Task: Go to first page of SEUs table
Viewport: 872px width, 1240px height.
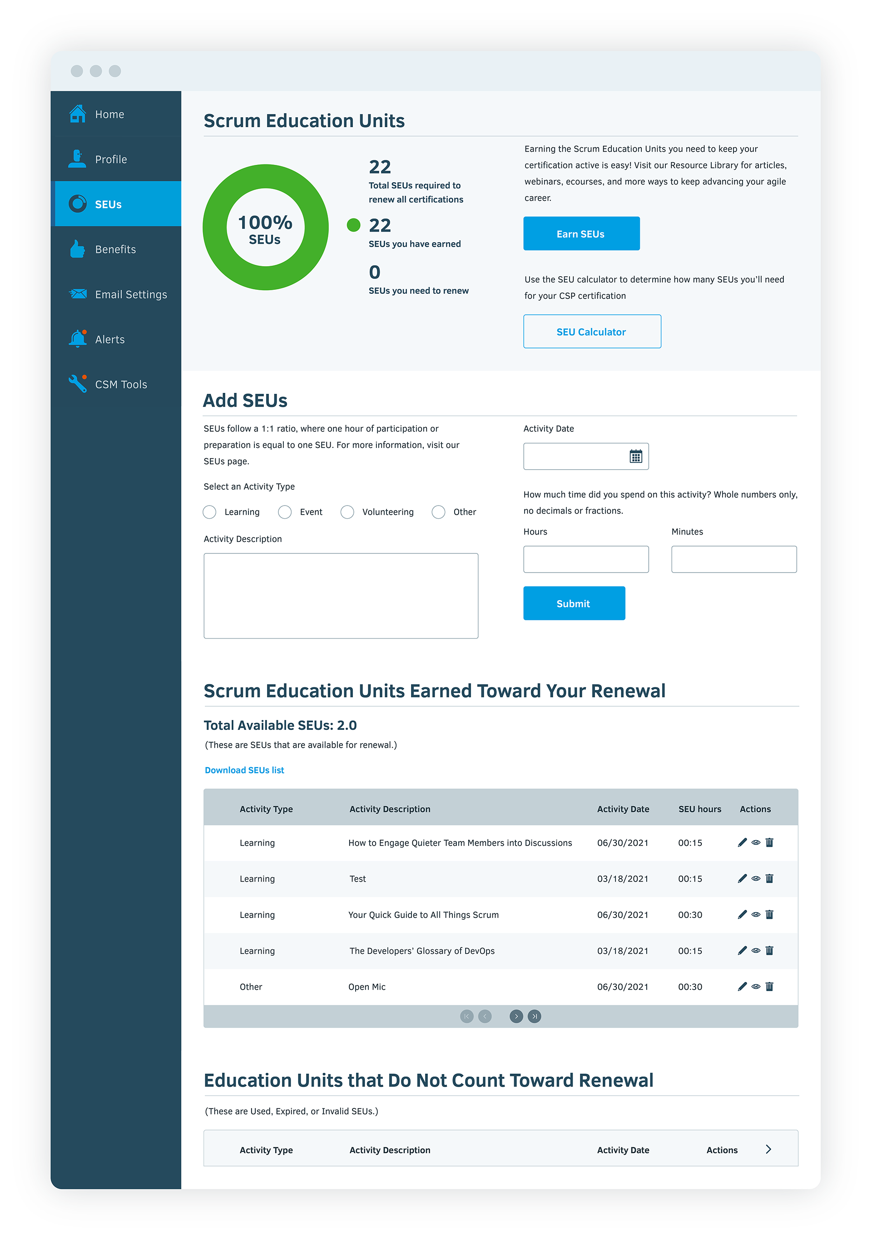Action: 466,1017
